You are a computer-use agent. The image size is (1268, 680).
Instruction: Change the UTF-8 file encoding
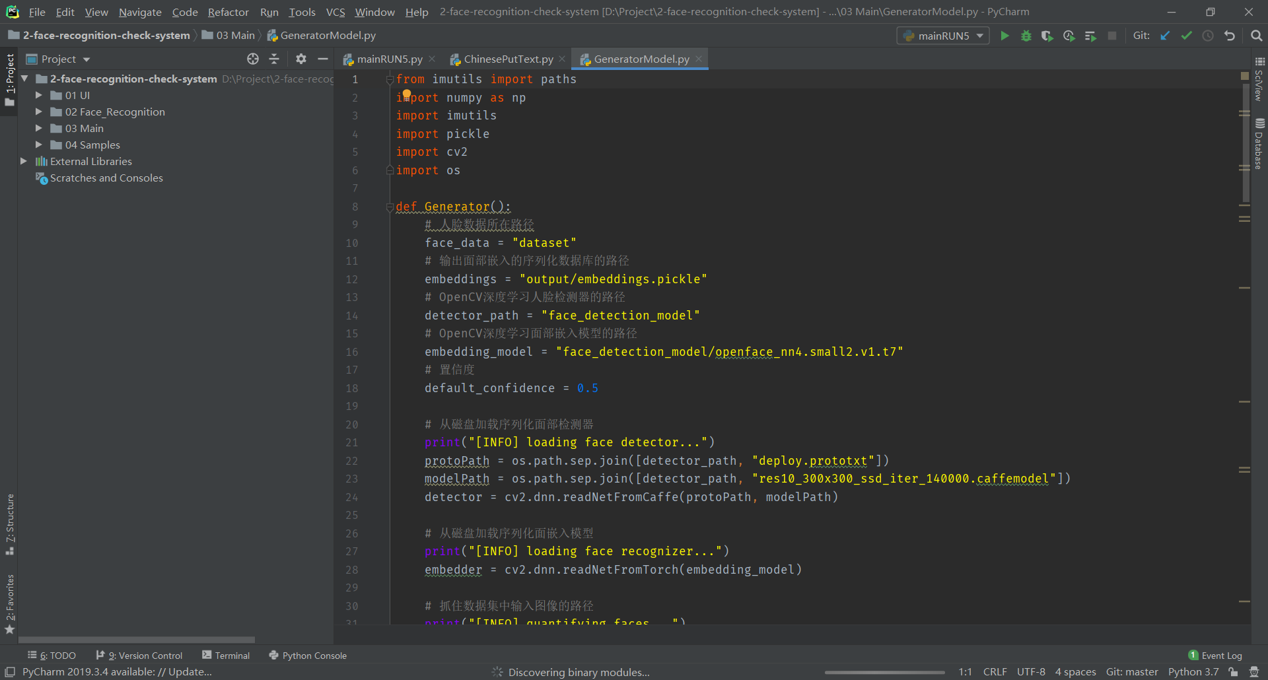1031,672
